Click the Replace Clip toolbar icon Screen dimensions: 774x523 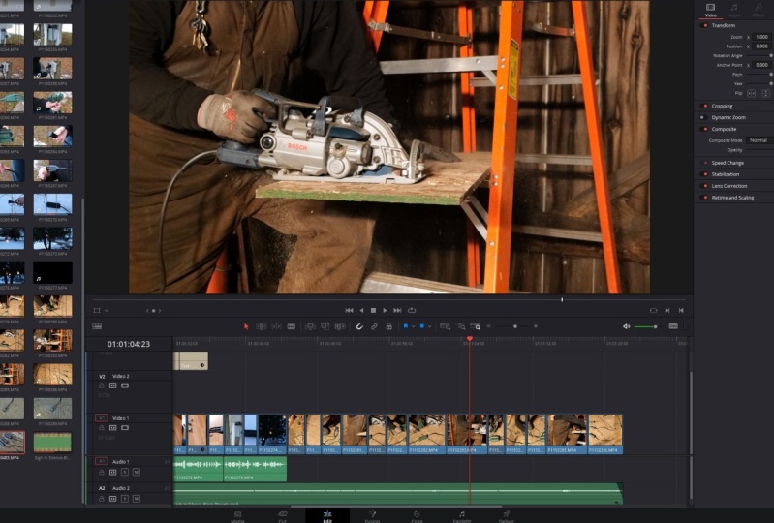[340, 326]
